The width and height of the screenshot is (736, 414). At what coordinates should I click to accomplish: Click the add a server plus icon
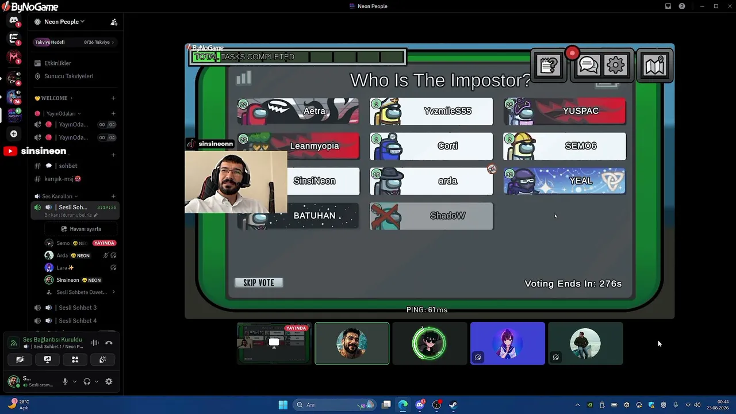pyautogui.click(x=14, y=134)
